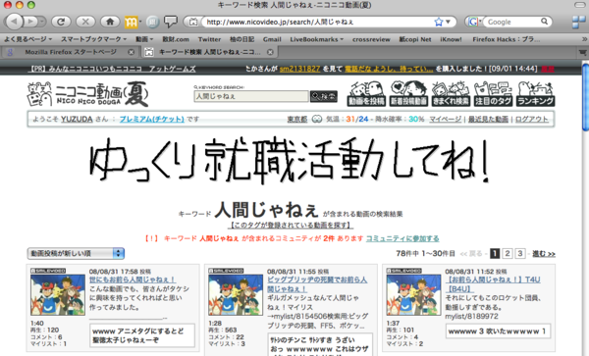Click the コミュニティに参加する link

point(402,238)
